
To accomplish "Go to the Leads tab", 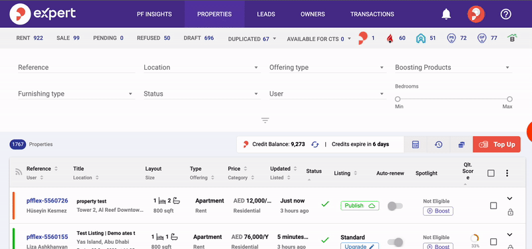I will point(266,14).
